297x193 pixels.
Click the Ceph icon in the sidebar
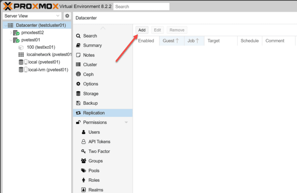point(78,74)
